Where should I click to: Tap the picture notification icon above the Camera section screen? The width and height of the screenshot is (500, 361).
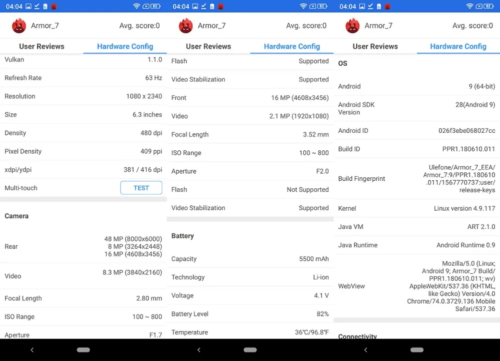click(x=28, y=6)
